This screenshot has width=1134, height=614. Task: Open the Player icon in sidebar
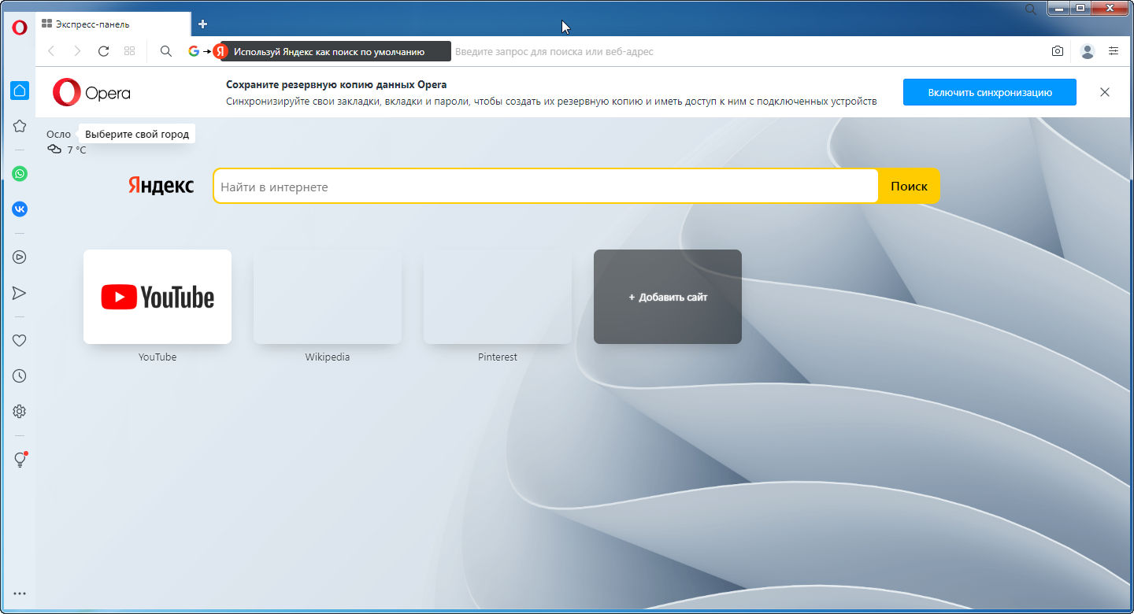(x=20, y=257)
